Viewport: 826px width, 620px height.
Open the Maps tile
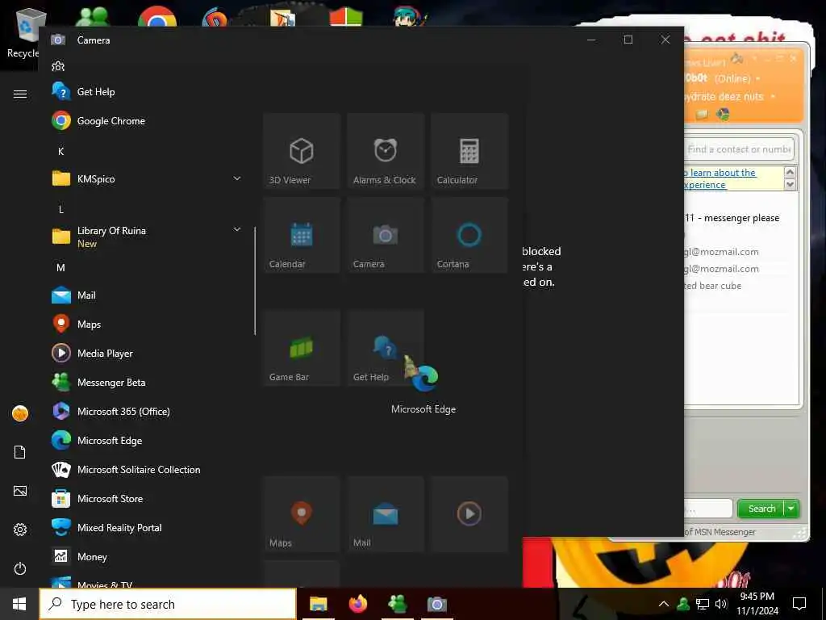302,514
